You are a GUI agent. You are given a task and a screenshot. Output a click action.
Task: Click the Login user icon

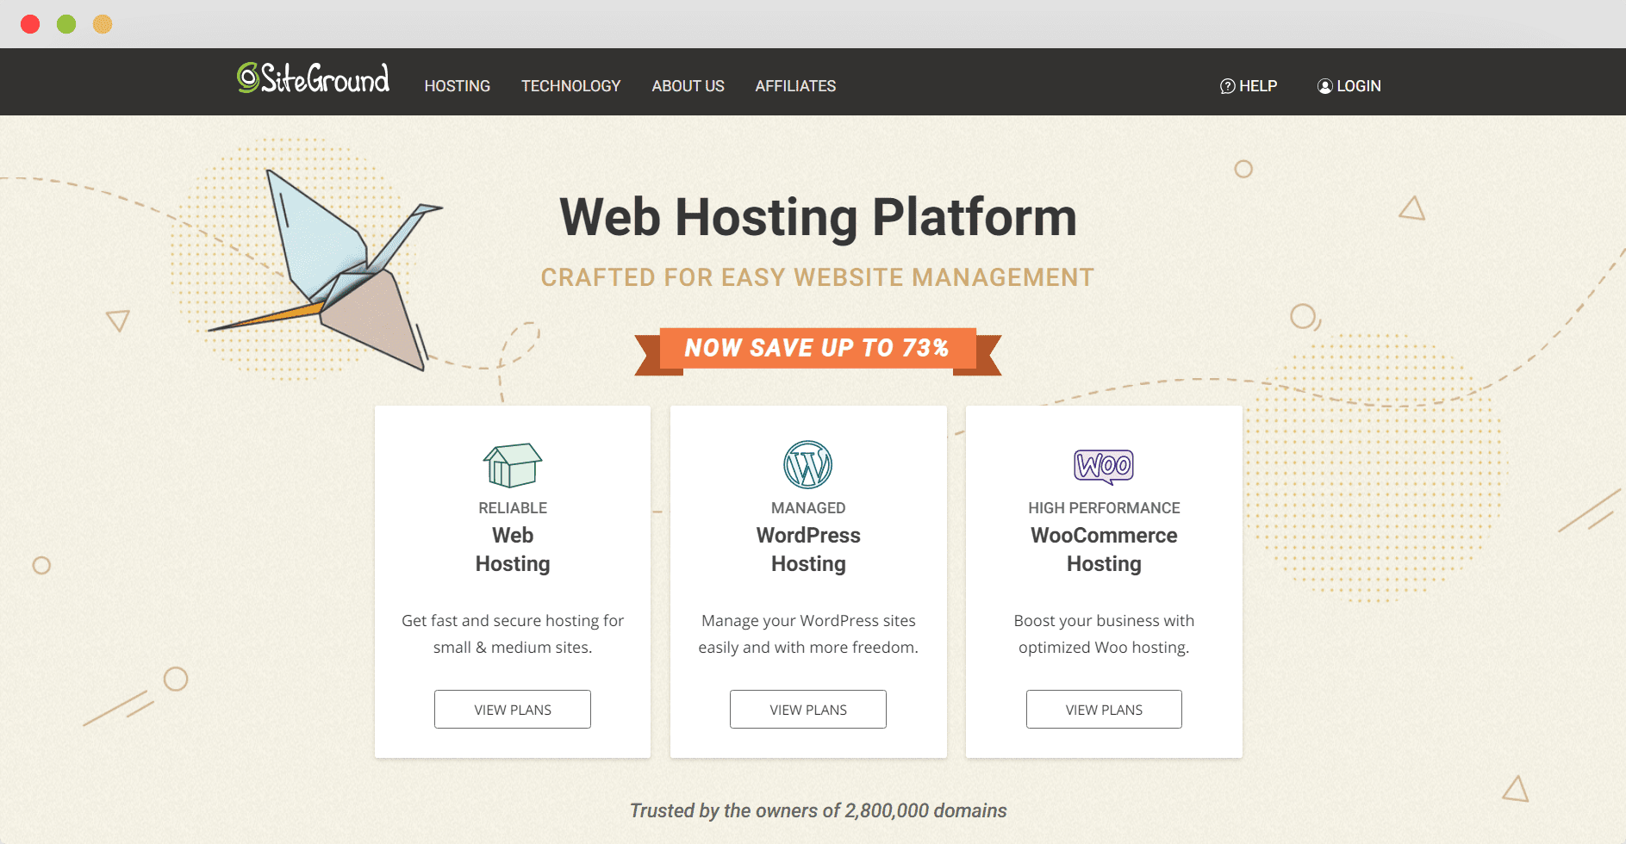(1325, 86)
